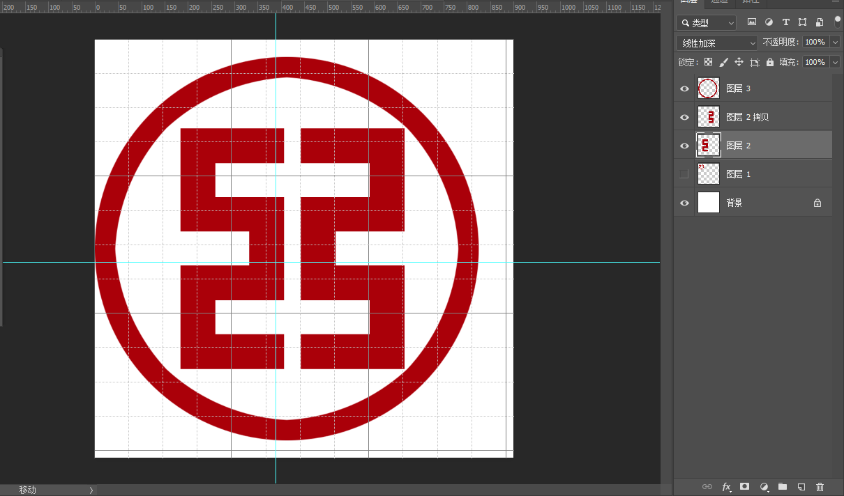
Task: Filter layers by adjustment layer type
Action: tap(769, 22)
